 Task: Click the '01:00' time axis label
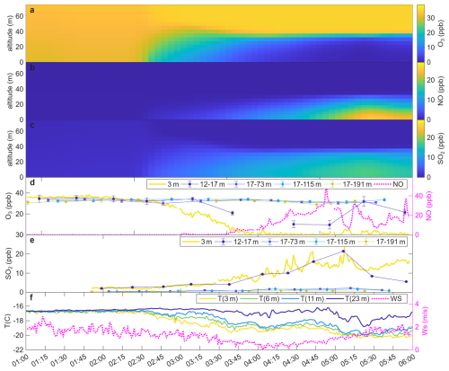pos(20,360)
